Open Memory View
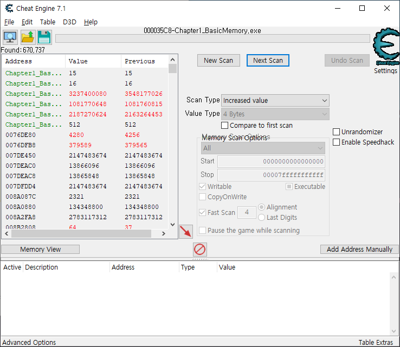 [40, 249]
